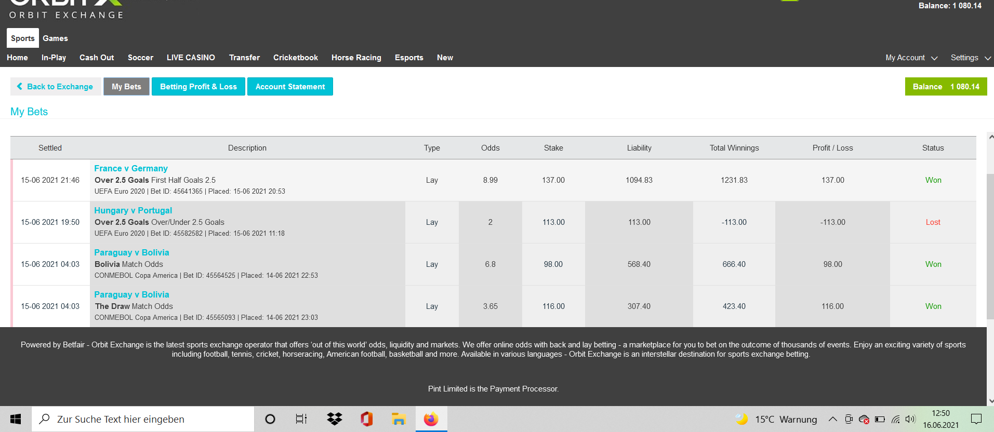
Task: Check the battery status tray icon
Action: pos(880,419)
